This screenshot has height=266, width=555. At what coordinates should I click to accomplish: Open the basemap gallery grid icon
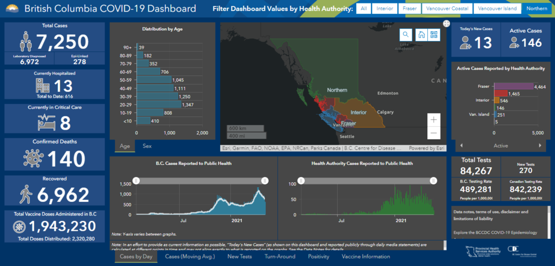(x=434, y=35)
